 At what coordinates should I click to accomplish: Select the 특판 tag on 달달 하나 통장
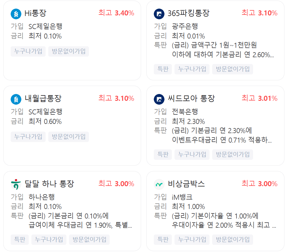point(20,240)
